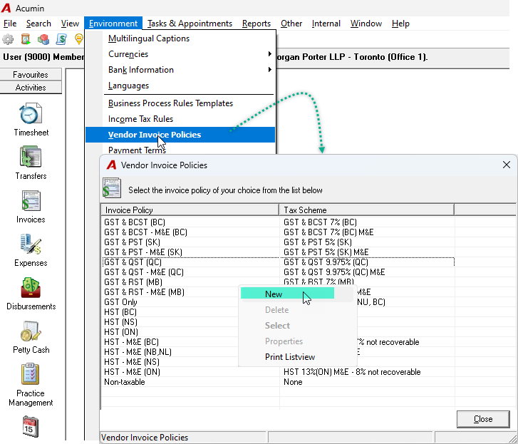
Task: Open the Reports menu
Action: click(257, 24)
